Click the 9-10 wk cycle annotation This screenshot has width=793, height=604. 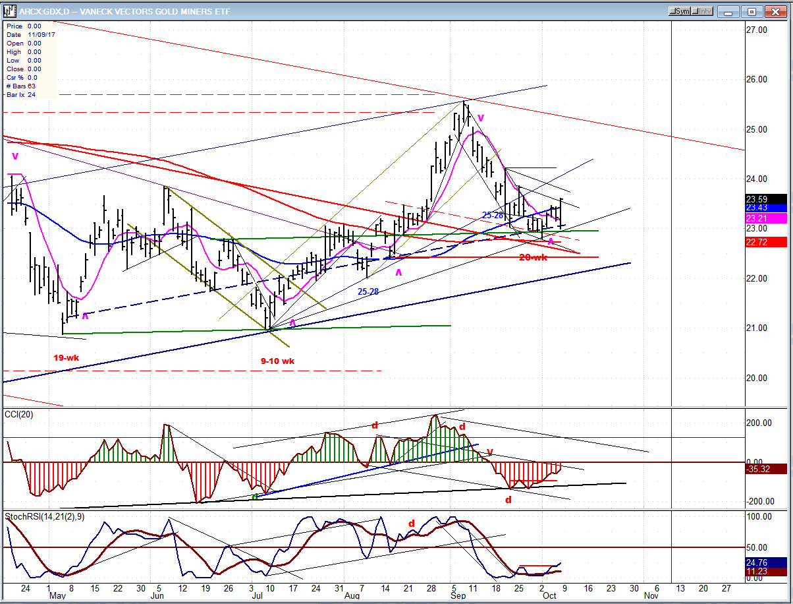277,361
